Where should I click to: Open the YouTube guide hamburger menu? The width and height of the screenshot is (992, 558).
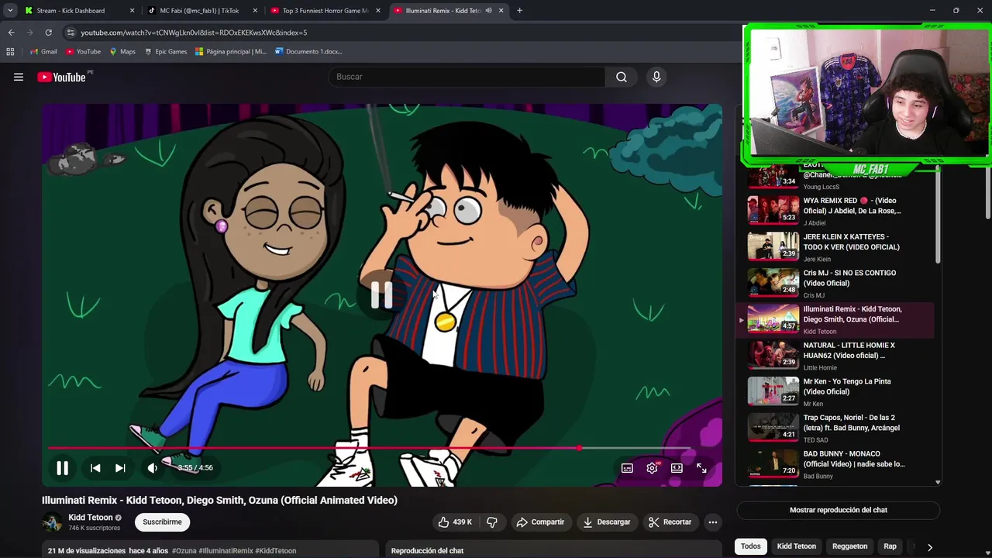[x=19, y=77]
